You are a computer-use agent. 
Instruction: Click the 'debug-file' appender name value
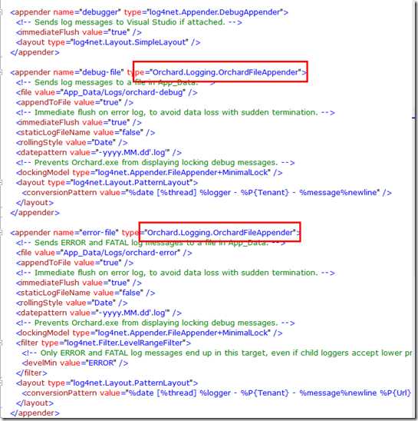tap(101, 72)
